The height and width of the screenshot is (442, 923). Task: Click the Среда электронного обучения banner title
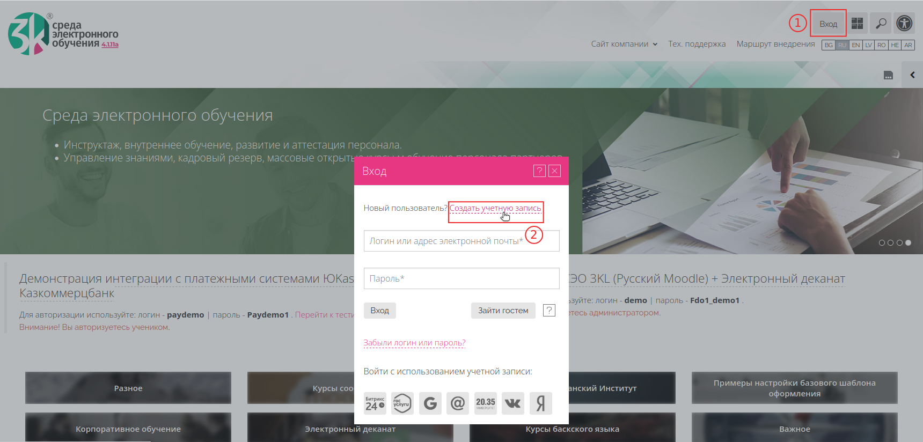point(158,115)
